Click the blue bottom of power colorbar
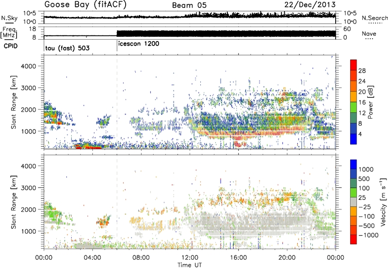 point(354,139)
